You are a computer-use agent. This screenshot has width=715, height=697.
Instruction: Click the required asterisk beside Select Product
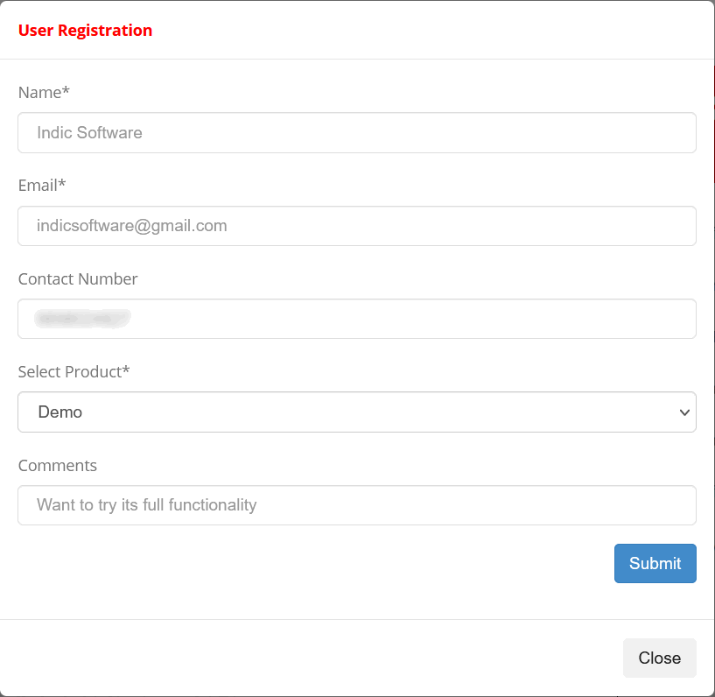[x=126, y=369]
